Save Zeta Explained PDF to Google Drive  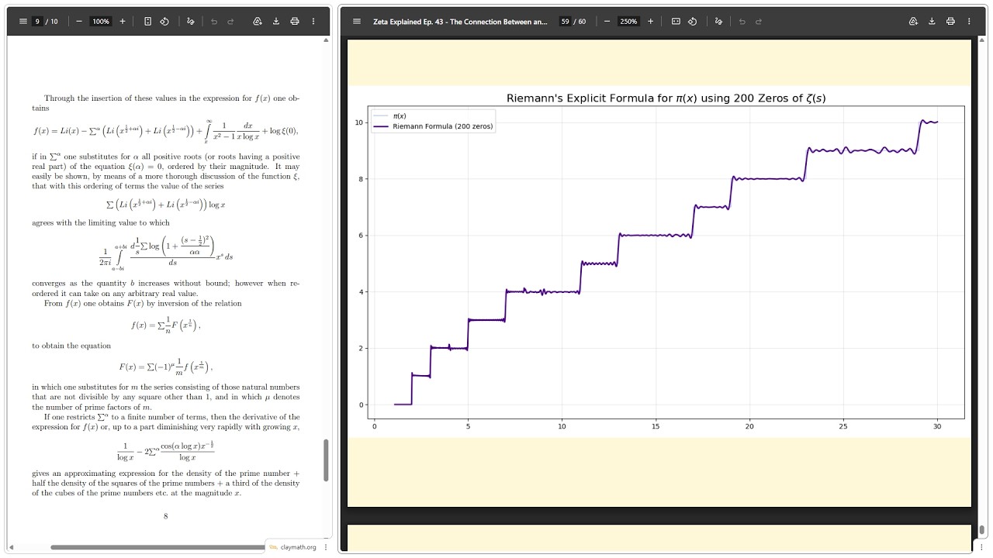coord(913,21)
